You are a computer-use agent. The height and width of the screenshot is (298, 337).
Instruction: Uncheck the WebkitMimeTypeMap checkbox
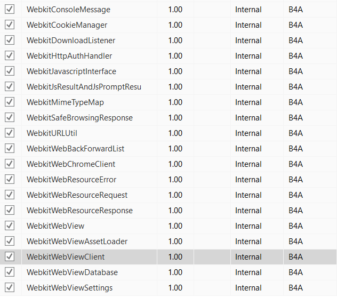(x=10, y=102)
